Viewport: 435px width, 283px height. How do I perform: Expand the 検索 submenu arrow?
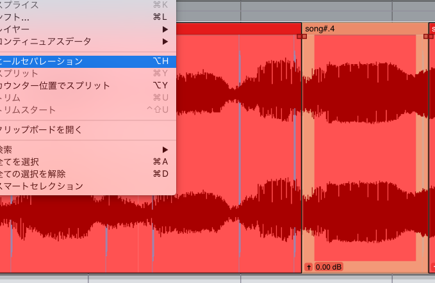(165, 150)
